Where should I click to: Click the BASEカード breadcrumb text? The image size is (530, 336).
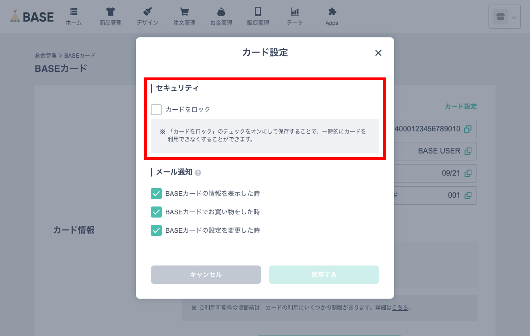(80, 55)
